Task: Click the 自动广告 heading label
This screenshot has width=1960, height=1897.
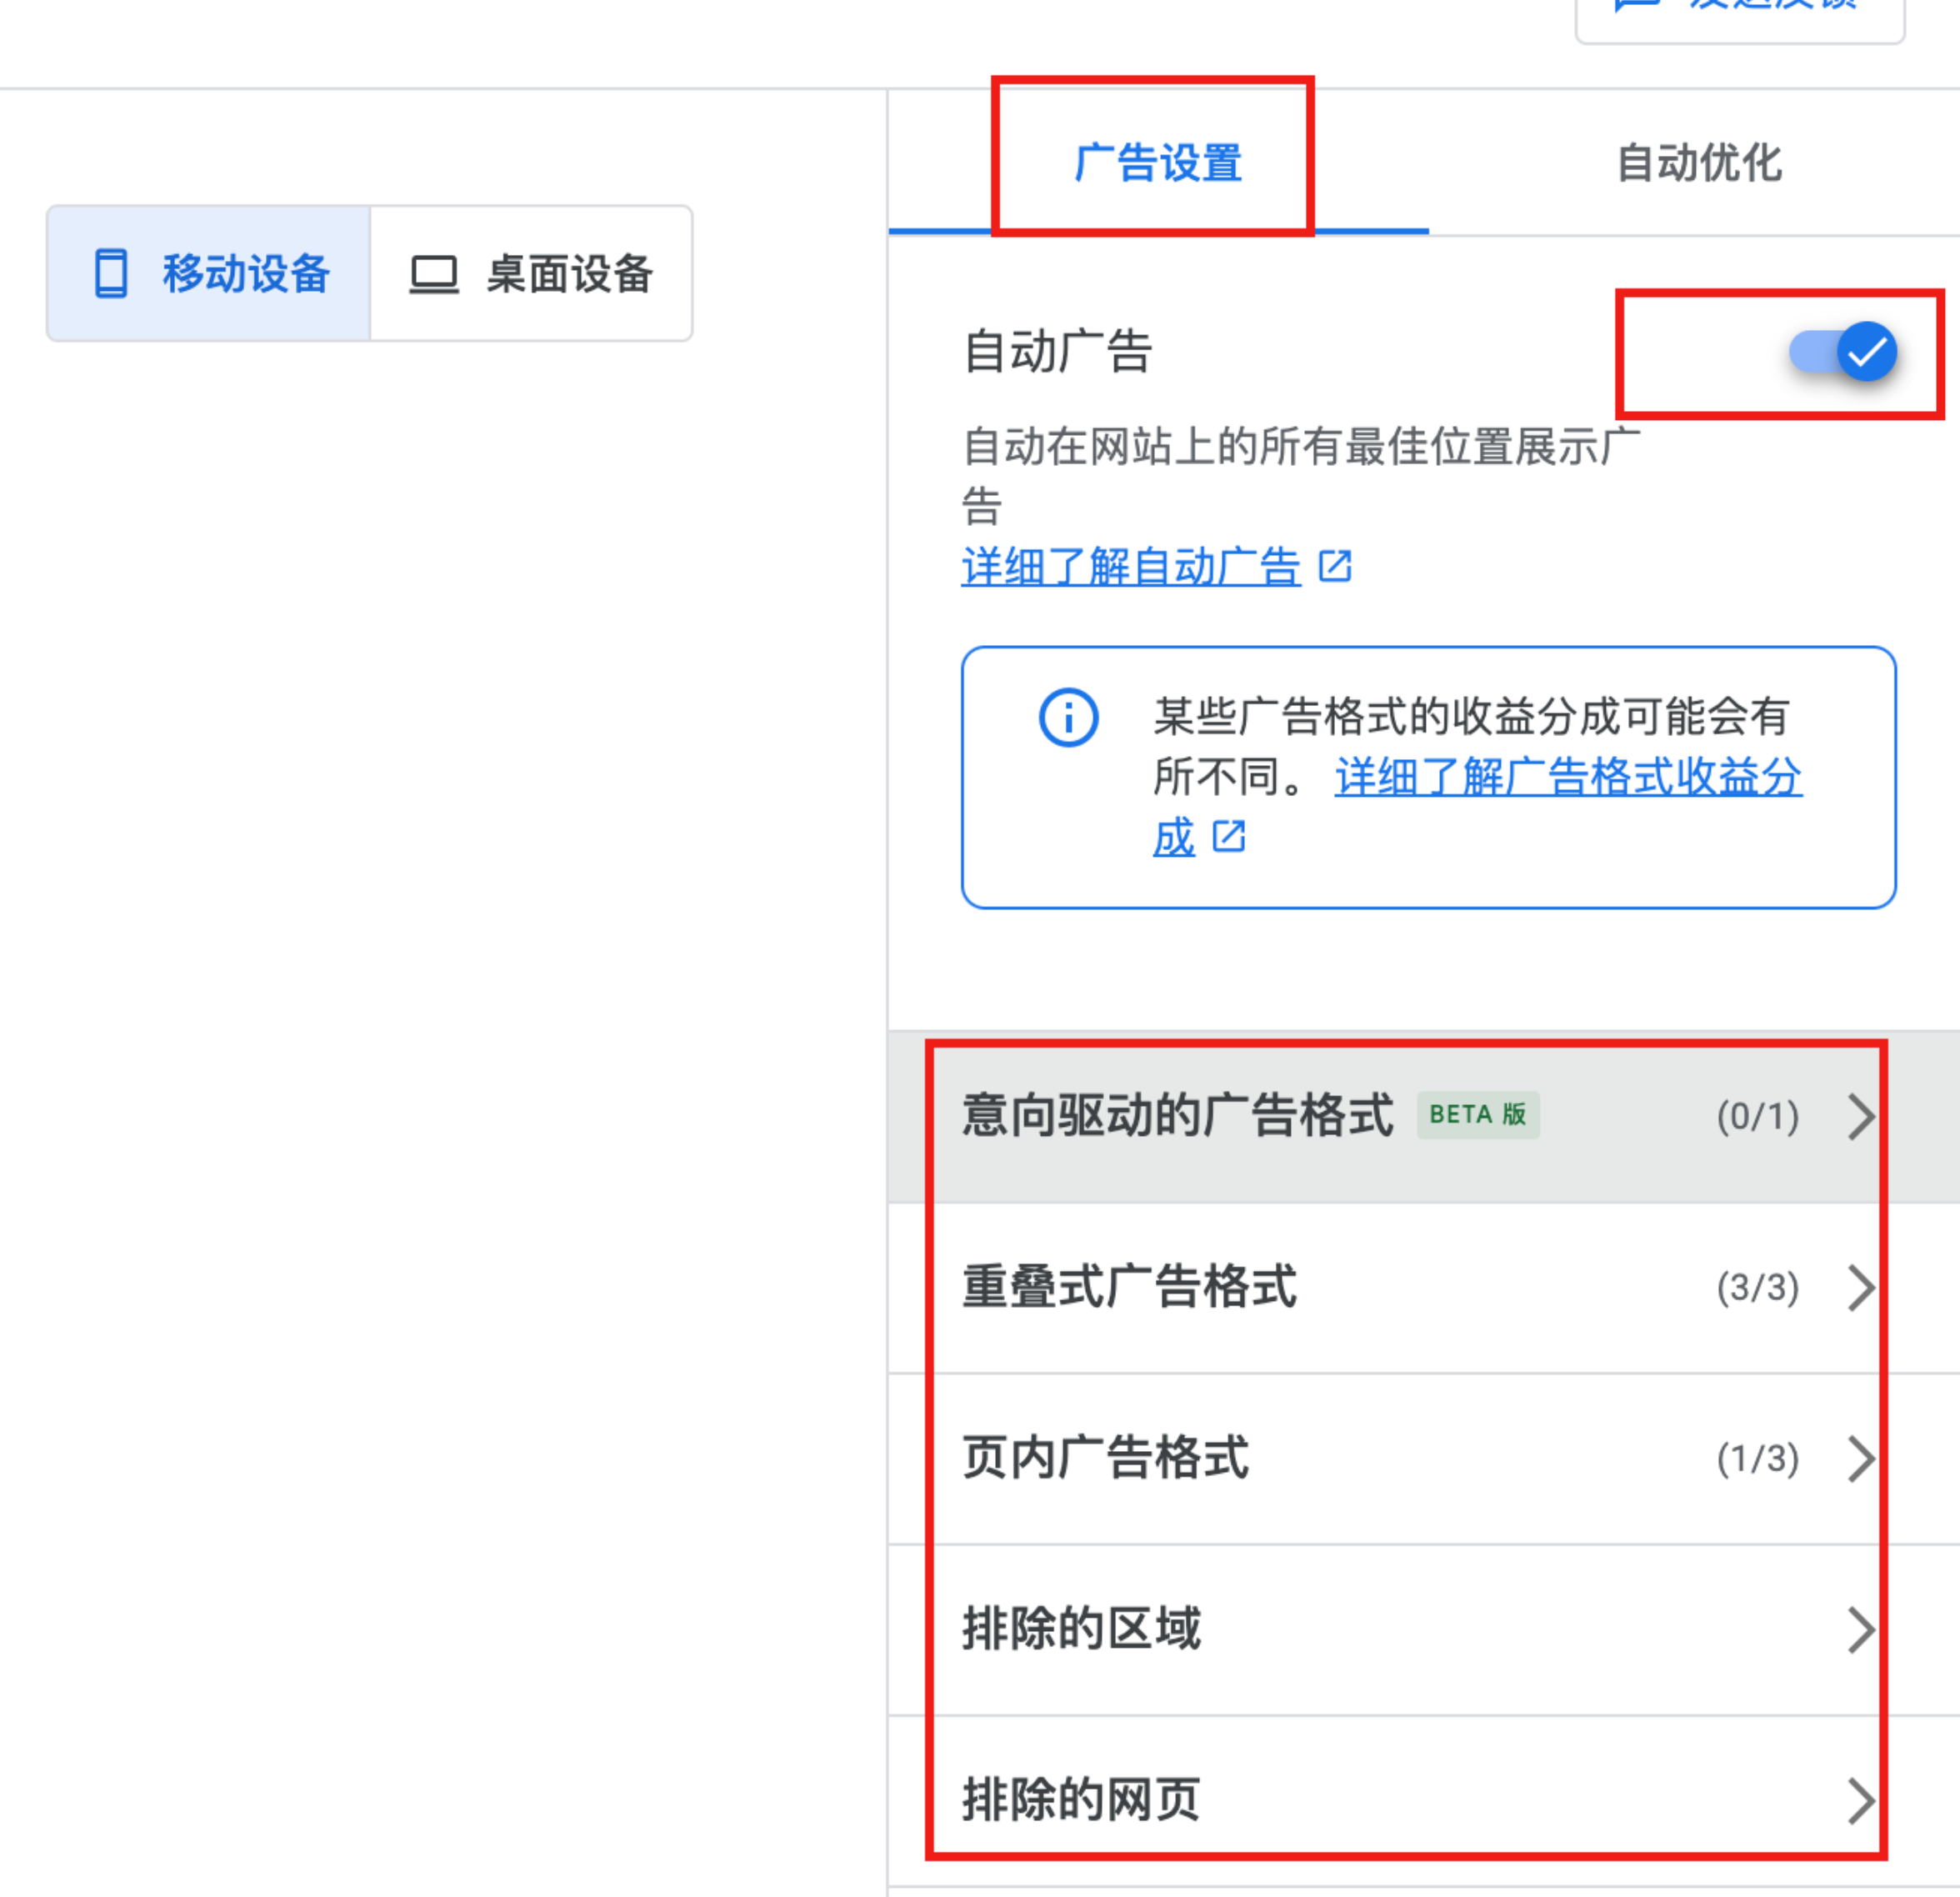Action: [1058, 352]
